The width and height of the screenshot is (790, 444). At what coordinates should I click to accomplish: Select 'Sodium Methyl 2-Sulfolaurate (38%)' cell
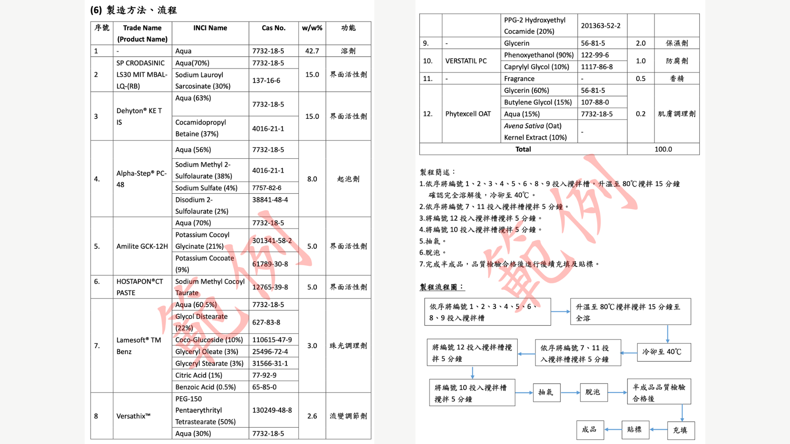pyautogui.click(x=210, y=170)
